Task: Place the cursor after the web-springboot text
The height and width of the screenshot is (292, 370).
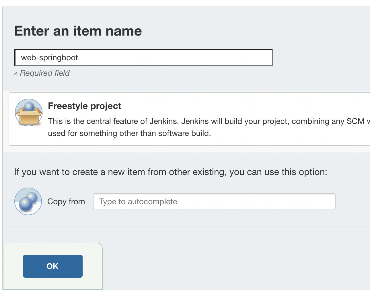Action: pos(79,58)
